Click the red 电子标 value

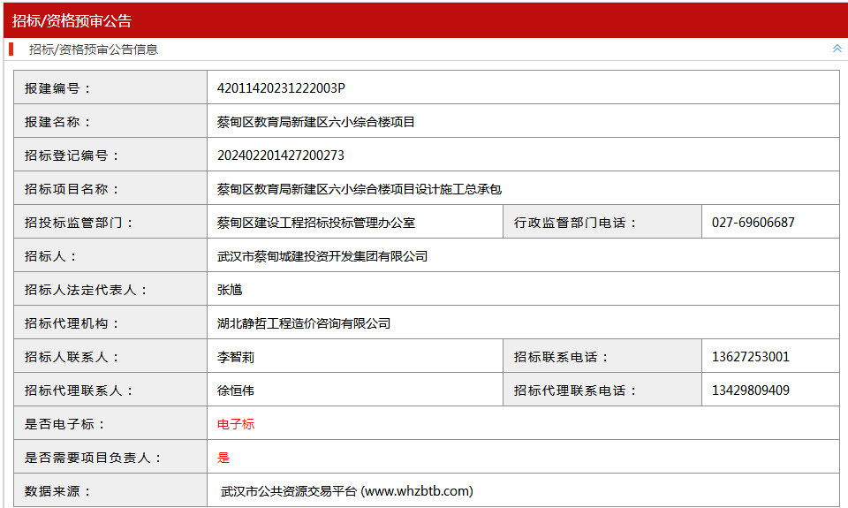(x=235, y=423)
